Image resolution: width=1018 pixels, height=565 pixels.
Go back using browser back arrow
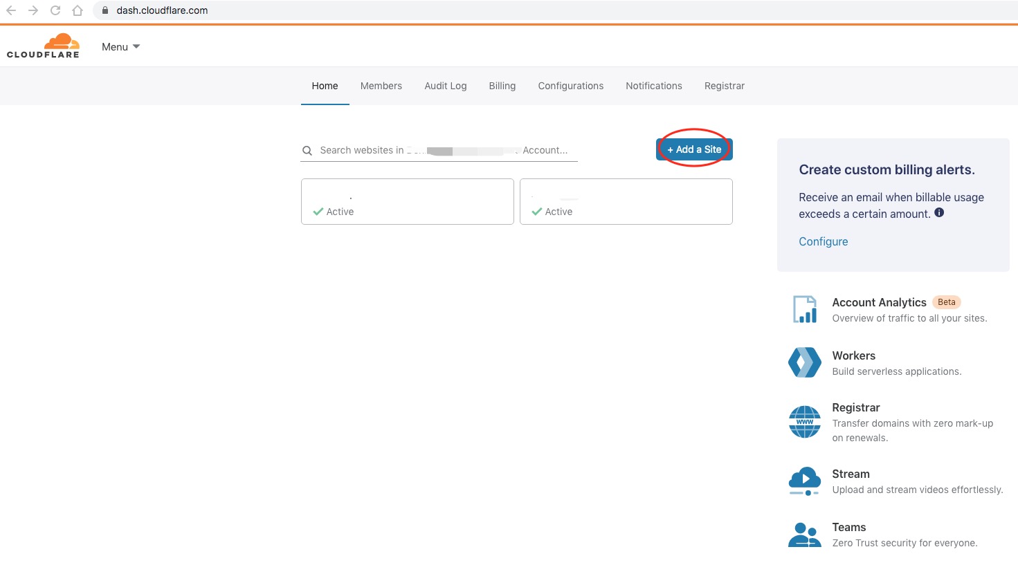pos(11,10)
